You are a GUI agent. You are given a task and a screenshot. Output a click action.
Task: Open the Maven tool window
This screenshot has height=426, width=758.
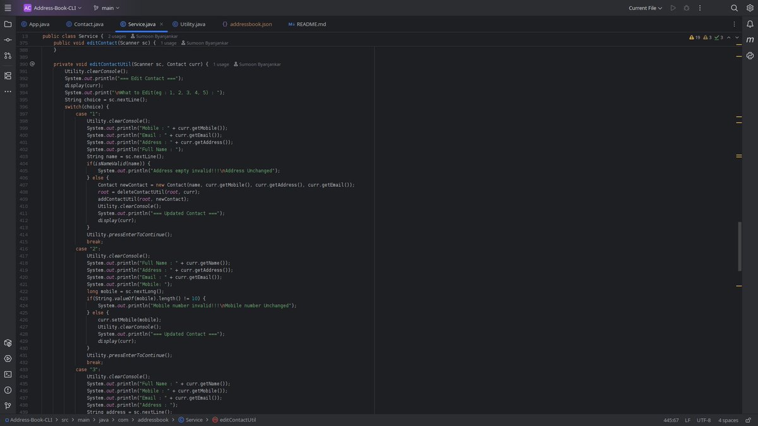(750, 40)
